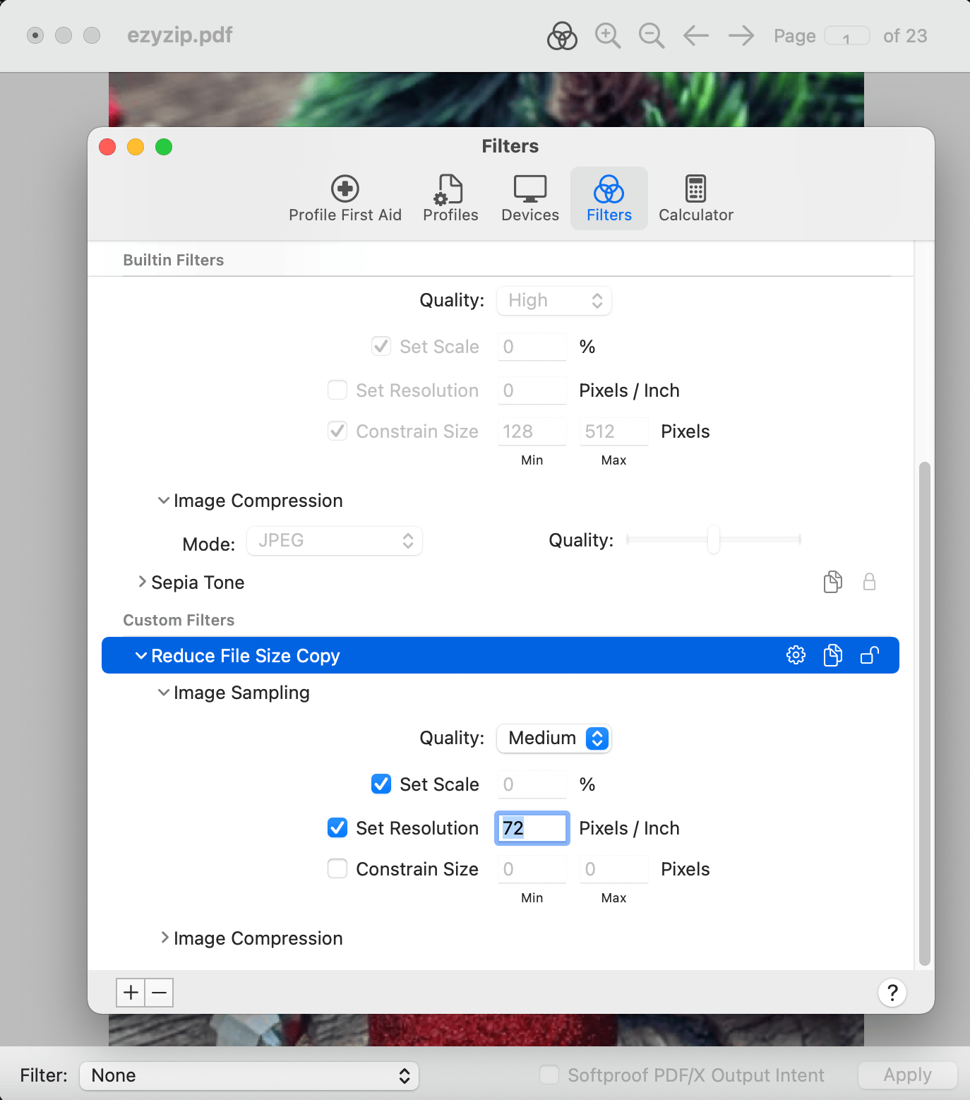Disable the Set Resolution checkbox
Image resolution: width=970 pixels, height=1100 pixels.
pyautogui.click(x=337, y=827)
